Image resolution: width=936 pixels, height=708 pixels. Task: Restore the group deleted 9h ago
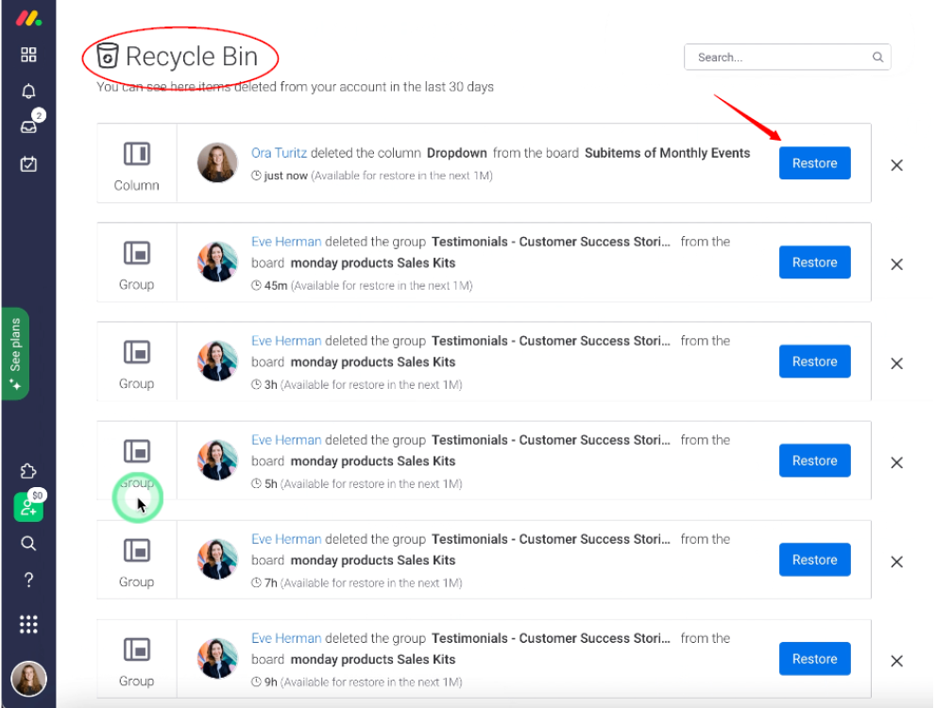click(x=814, y=658)
